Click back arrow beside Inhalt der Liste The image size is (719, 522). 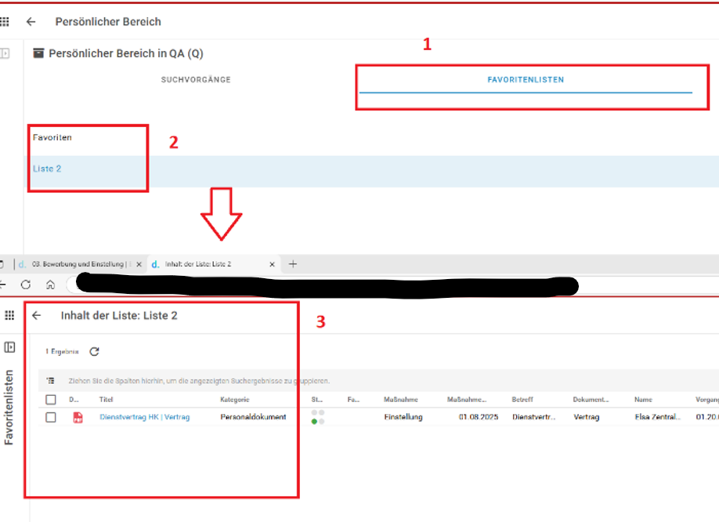(36, 315)
